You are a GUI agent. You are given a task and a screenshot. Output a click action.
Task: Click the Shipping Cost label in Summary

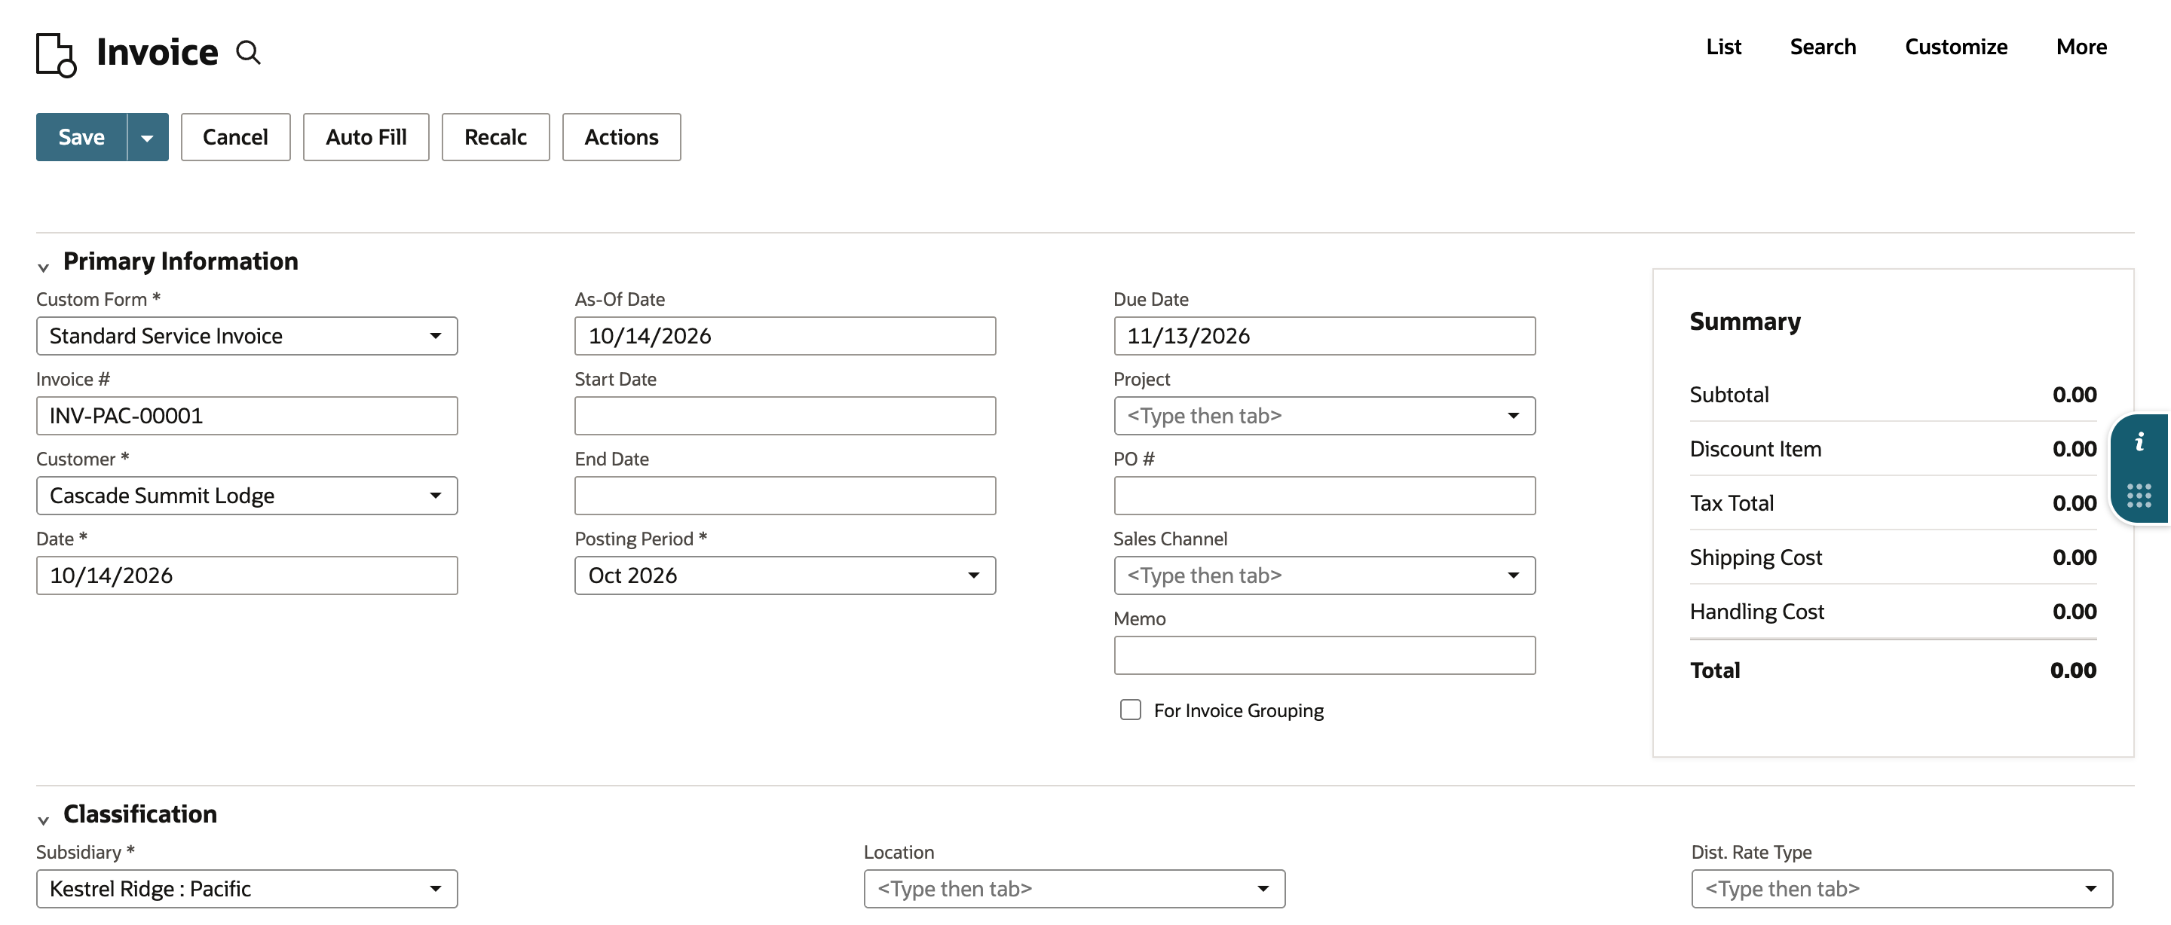pyautogui.click(x=1756, y=557)
